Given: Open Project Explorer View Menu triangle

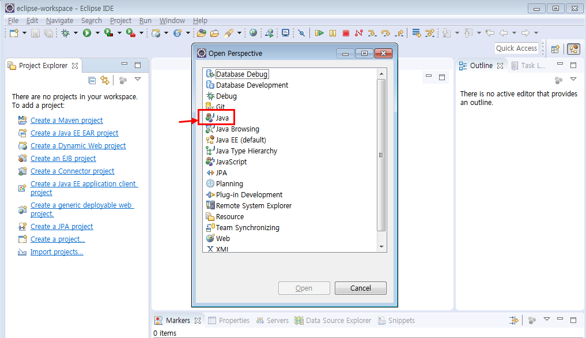Looking at the screenshot, I should pyautogui.click(x=138, y=80).
